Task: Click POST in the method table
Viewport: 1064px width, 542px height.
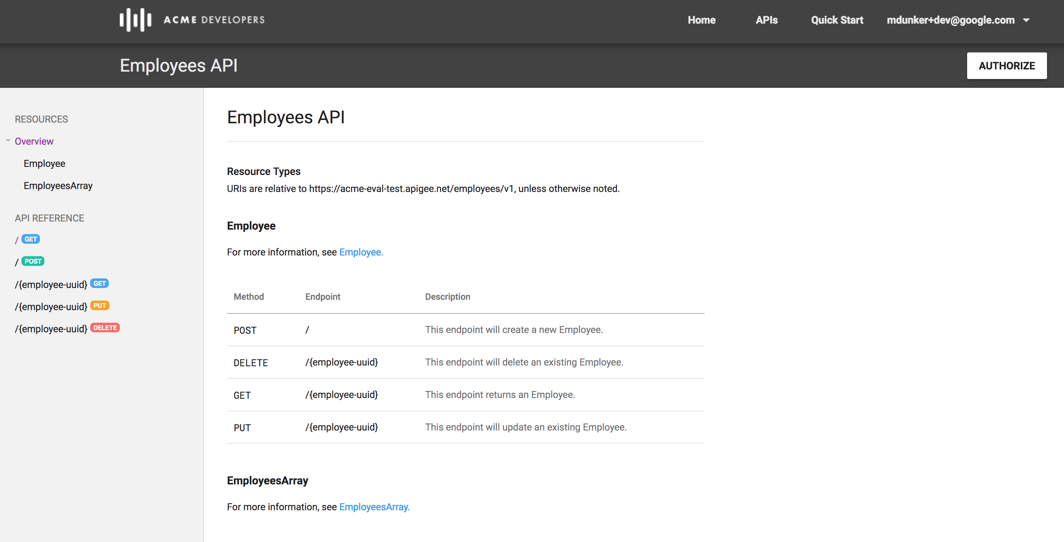Action: point(245,330)
